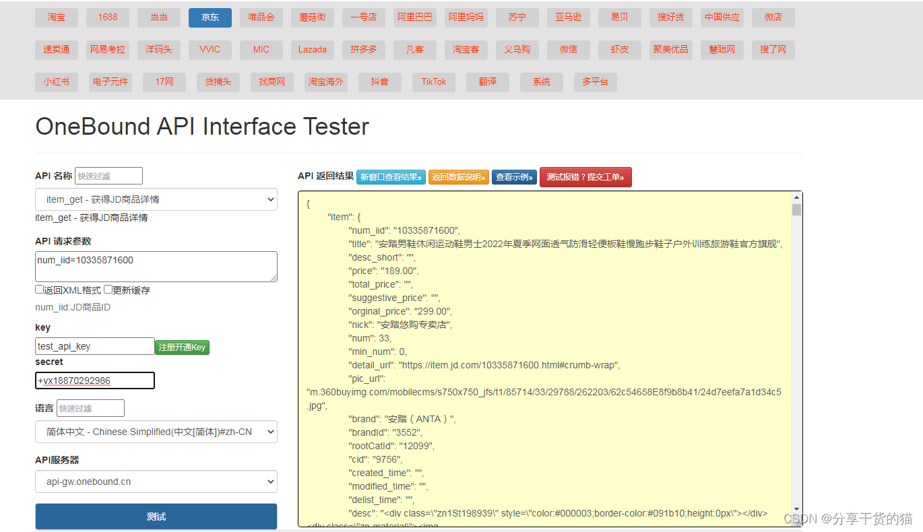Expand the api-gw.onebound.cn server dropdown

point(156,481)
